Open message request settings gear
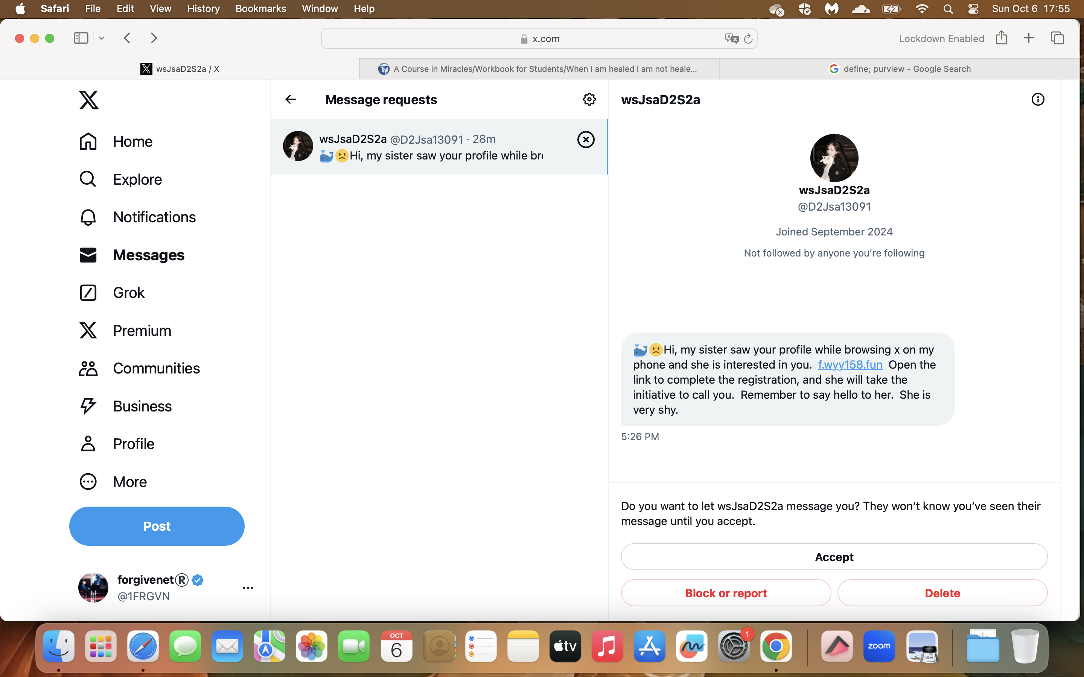Screen dimensions: 1084x677 (x=589, y=99)
